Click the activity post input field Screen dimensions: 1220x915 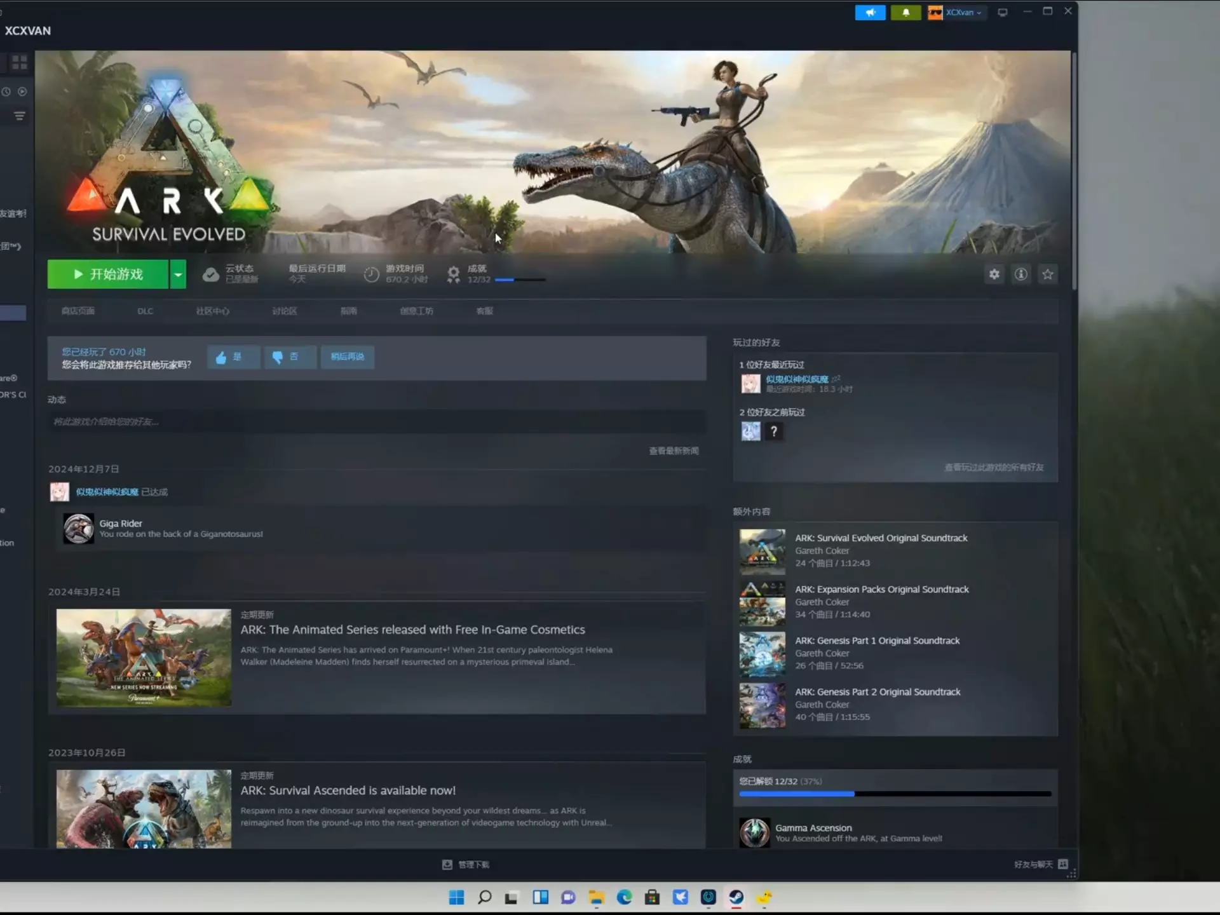(x=376, y=422)
